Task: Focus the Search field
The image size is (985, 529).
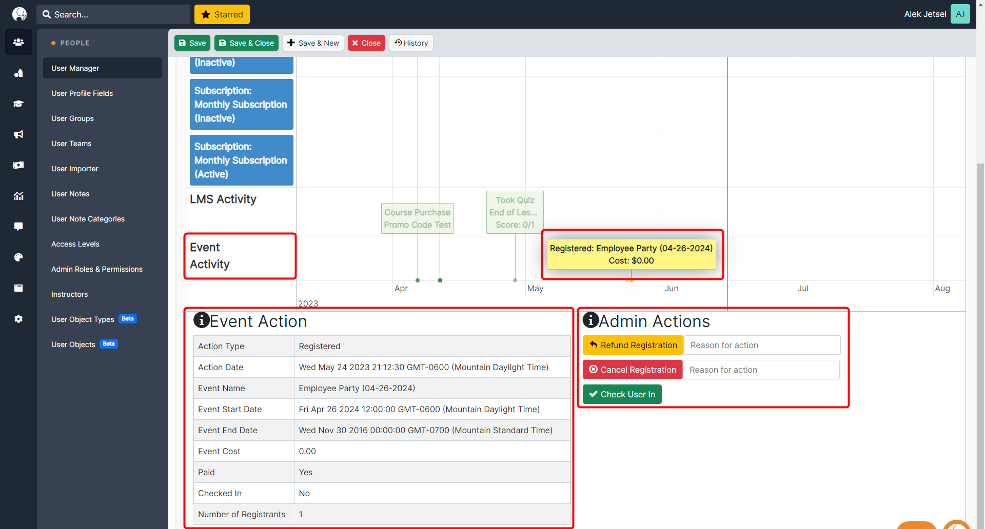Action: 113,14
